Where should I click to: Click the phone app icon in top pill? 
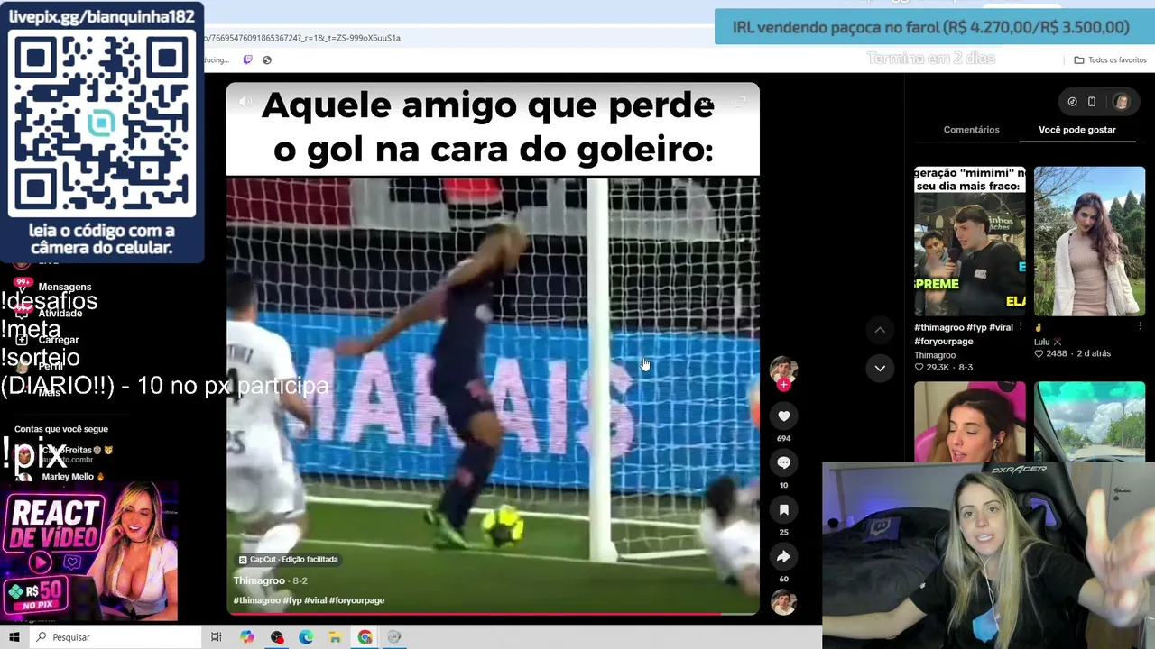coord(1092,102)
